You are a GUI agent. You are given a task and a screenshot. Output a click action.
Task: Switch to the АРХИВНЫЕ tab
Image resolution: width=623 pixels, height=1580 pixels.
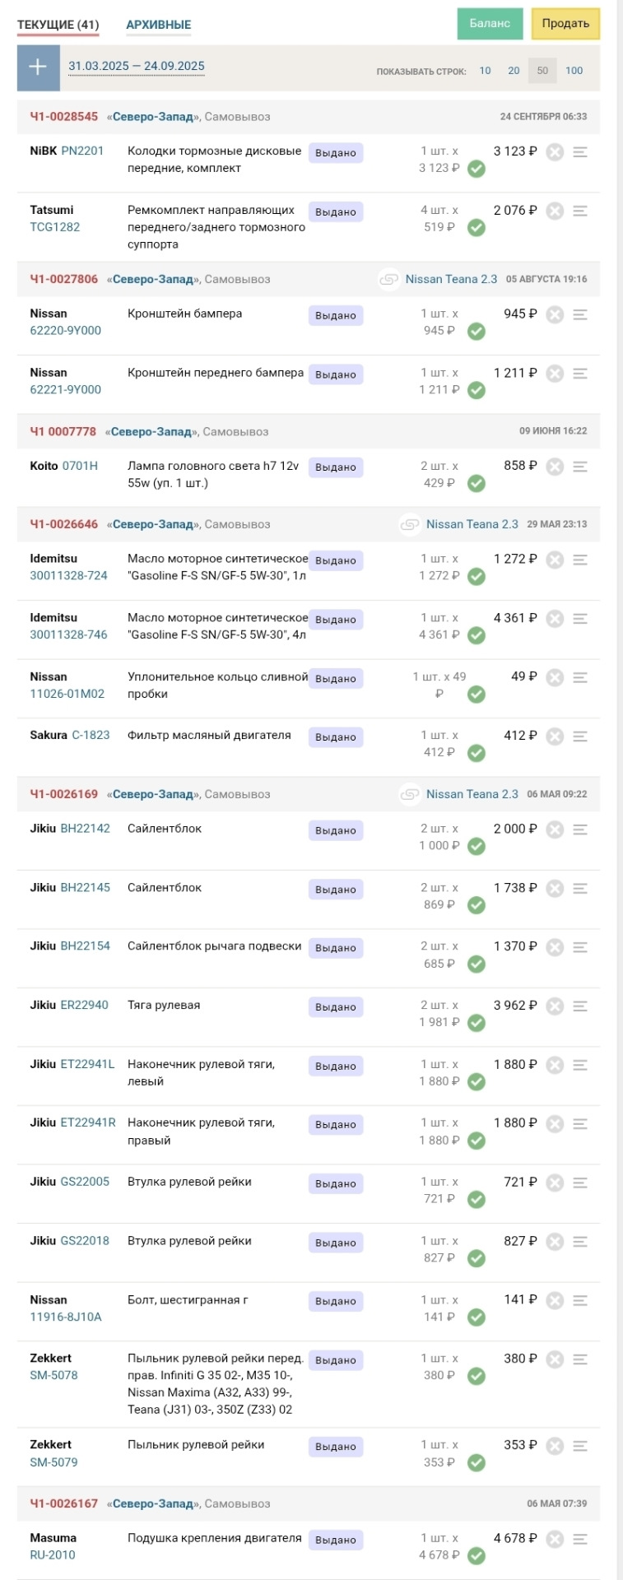pos(158,25)
